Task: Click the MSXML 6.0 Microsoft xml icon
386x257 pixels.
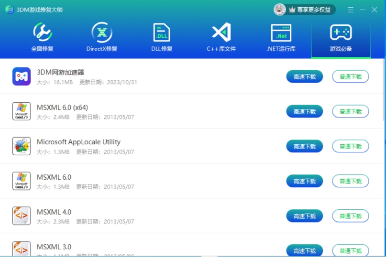Action: tap(22, 181)
